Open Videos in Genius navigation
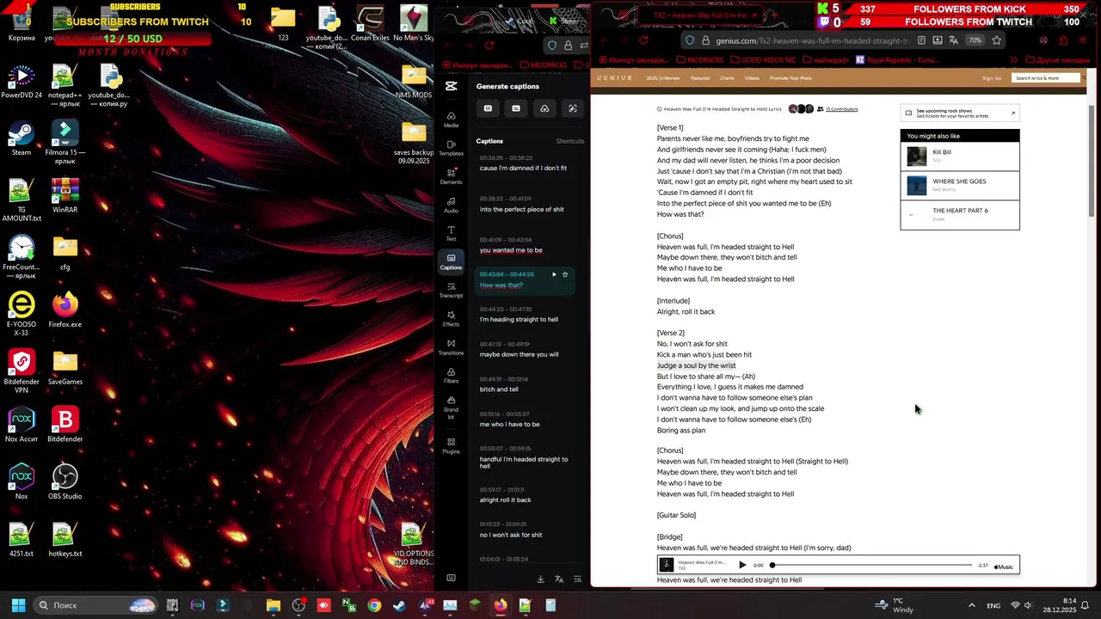The image size is (1101, 619). coord(752,78)
